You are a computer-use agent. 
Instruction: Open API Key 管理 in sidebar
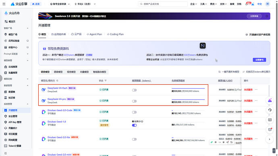pyautogui.click(x=13, y=122)
